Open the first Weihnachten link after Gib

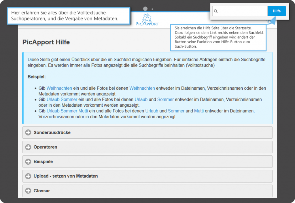(59, 88)
